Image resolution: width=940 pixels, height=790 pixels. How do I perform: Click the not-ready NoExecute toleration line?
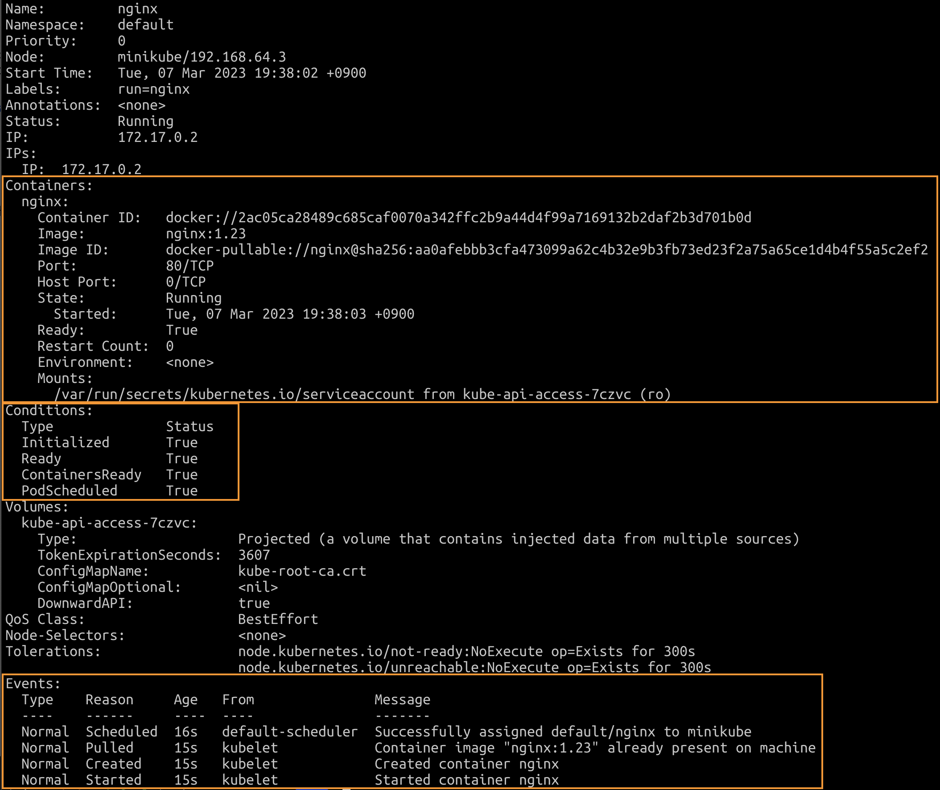pos(466,651)
